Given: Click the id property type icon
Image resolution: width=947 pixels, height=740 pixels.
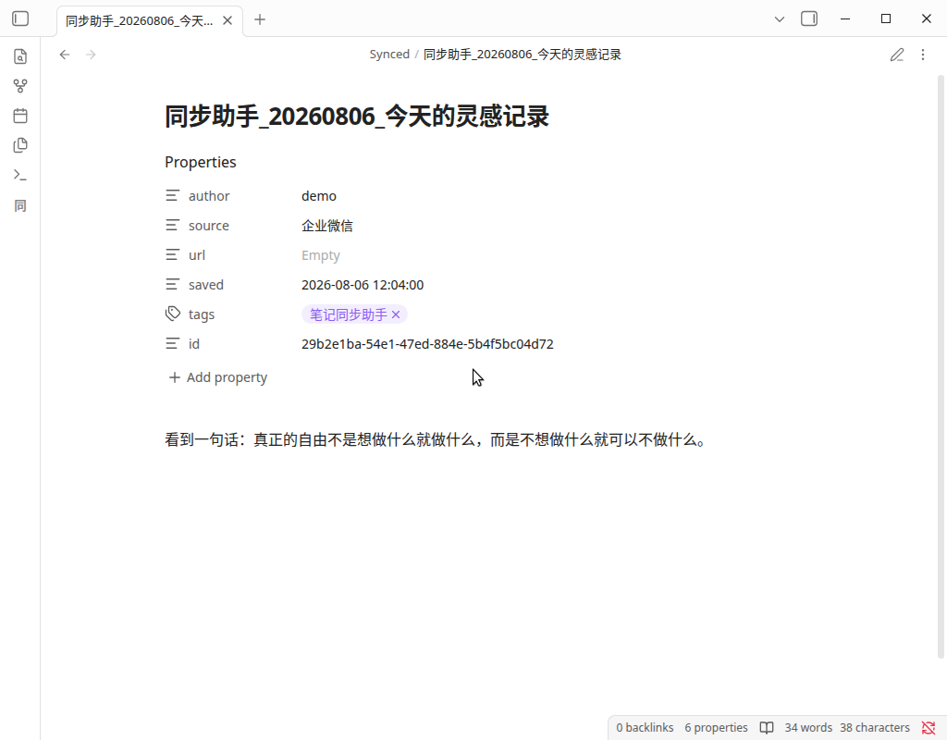Looking at the screenshot, I should tap(173, 344).
